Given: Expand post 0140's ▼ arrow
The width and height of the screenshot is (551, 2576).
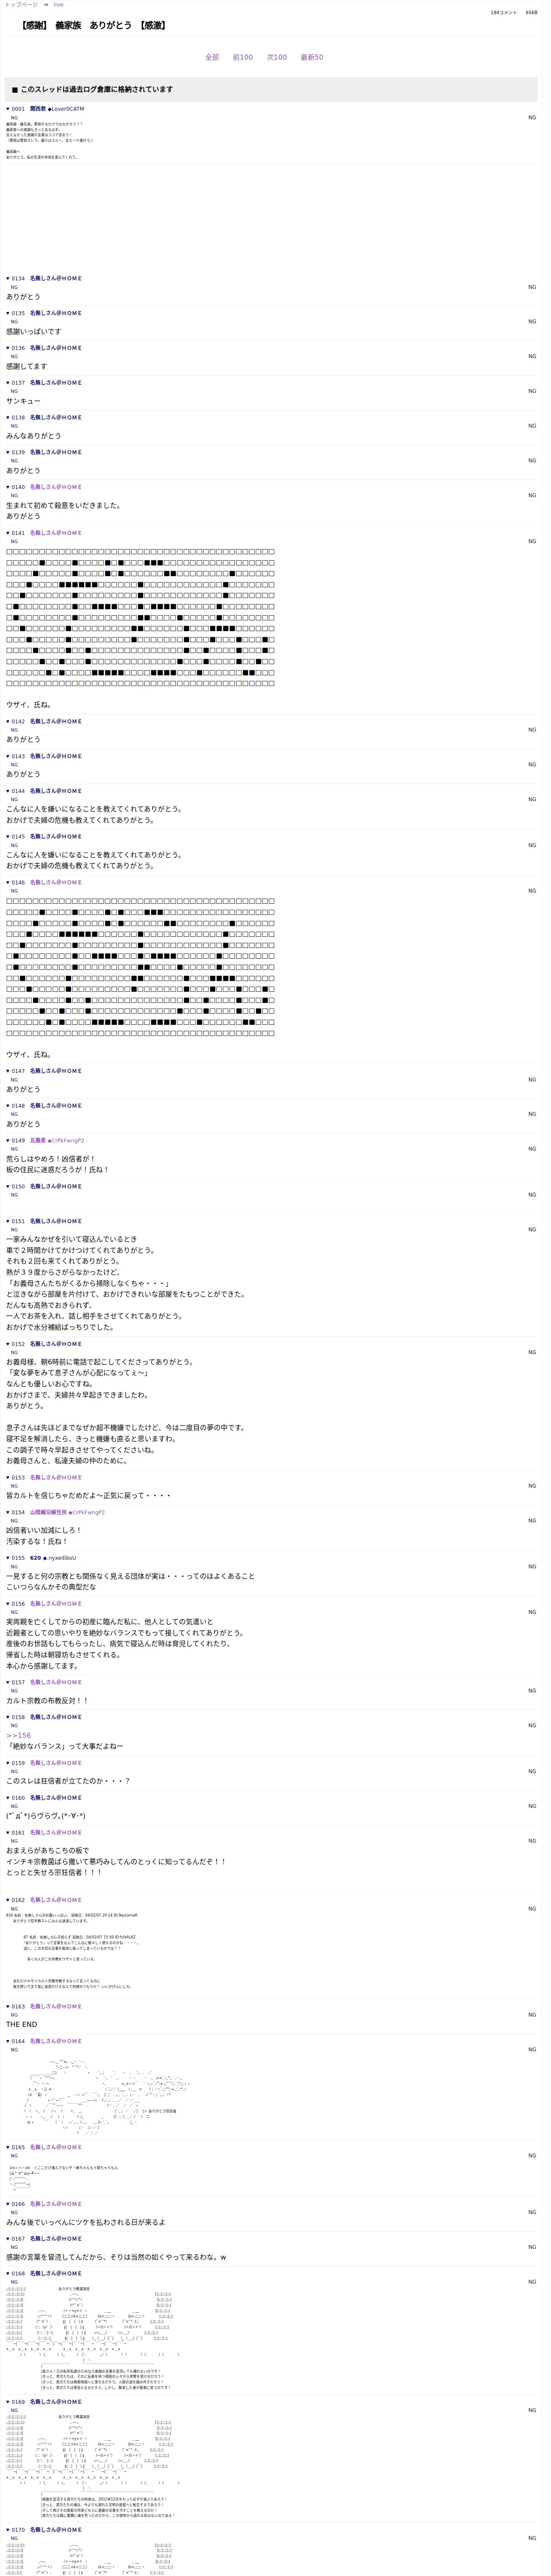Looking at the screenshot, I should click(x=8, y=487).
